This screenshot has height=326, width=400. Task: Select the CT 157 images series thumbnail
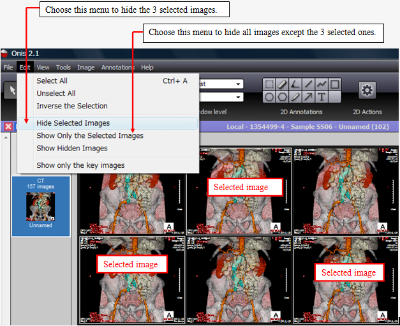pyautogui.click(x=41, y=206)
